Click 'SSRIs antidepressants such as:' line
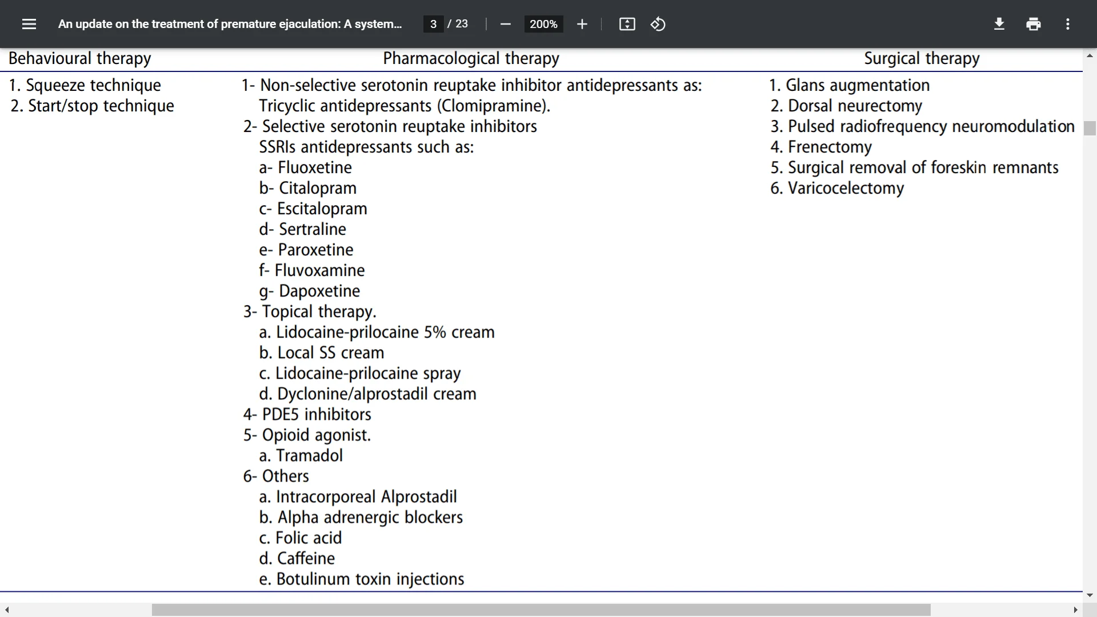Image resolution: width=1097 pixels, height=617 pixels. tap(366, 147)
